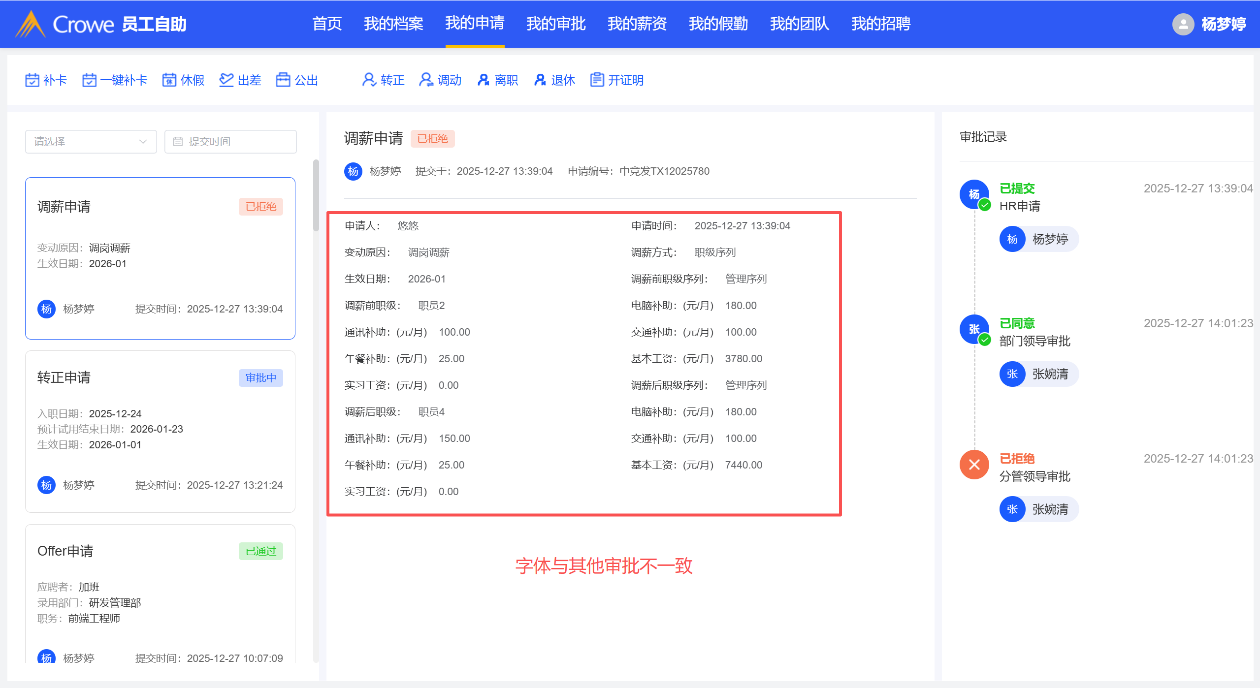Click the 调动 transfer icon
The height and width of the screenshot is (688, 1260).
[x=426, y=80]
